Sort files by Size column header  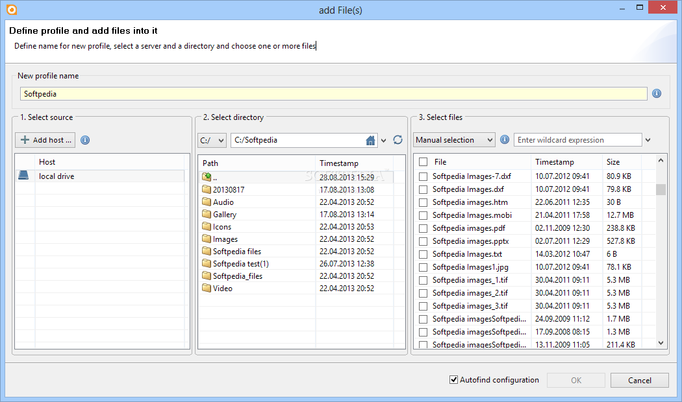pyautogui.click(x=622, y=162)
